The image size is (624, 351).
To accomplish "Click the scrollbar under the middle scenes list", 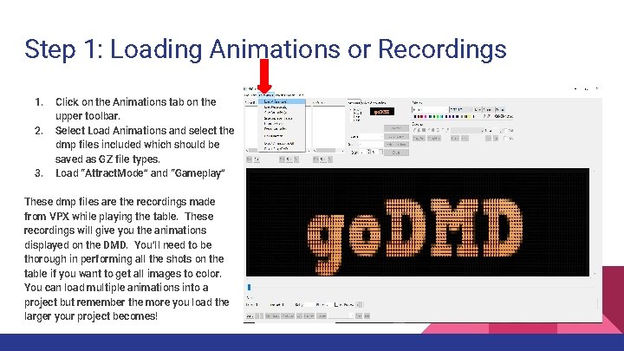I will 328,151.
